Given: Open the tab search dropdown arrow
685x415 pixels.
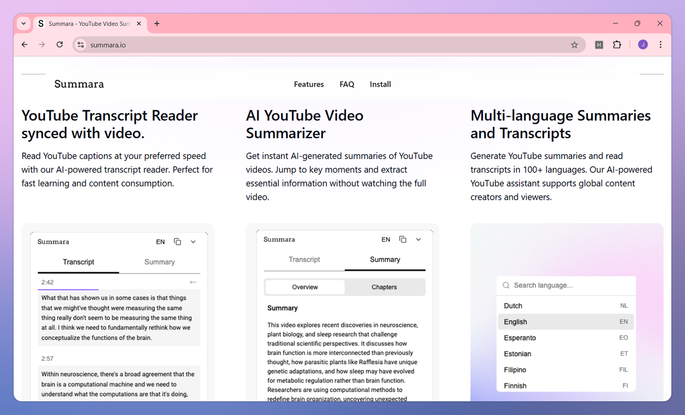Looking at the screenshot, I should pyautogui.click(x=23, y=23).
